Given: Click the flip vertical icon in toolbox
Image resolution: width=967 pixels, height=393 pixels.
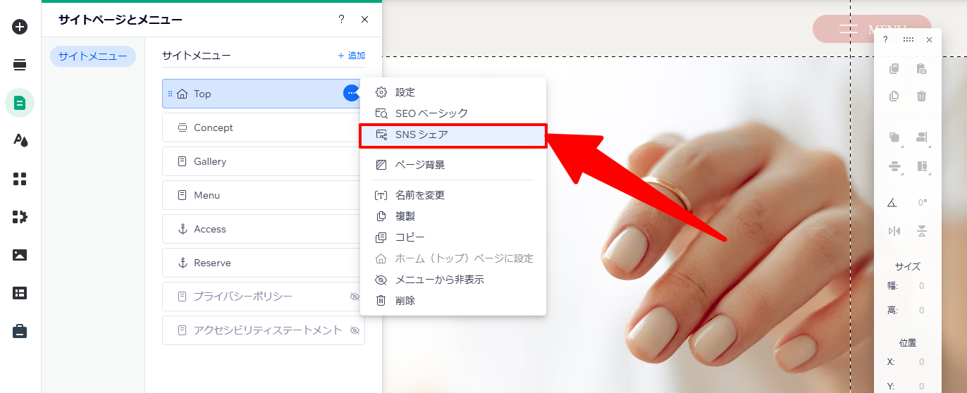Looking at the screenshot, I should click(921, 231).
